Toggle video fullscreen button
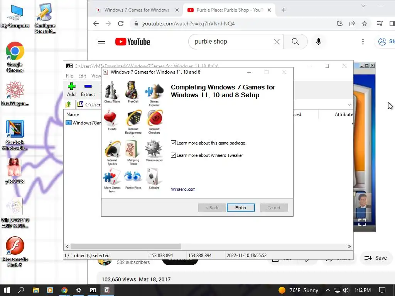The image size is (395, 296). (362, 222)
